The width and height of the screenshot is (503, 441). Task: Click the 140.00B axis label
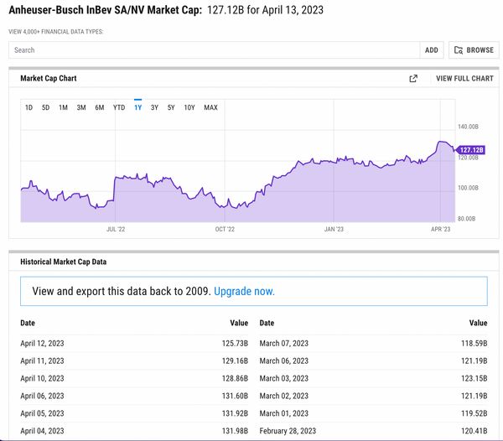point(468,127)
